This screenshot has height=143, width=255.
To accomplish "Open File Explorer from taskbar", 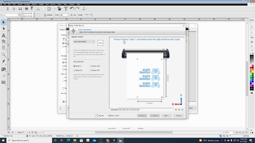I will 75,140.
